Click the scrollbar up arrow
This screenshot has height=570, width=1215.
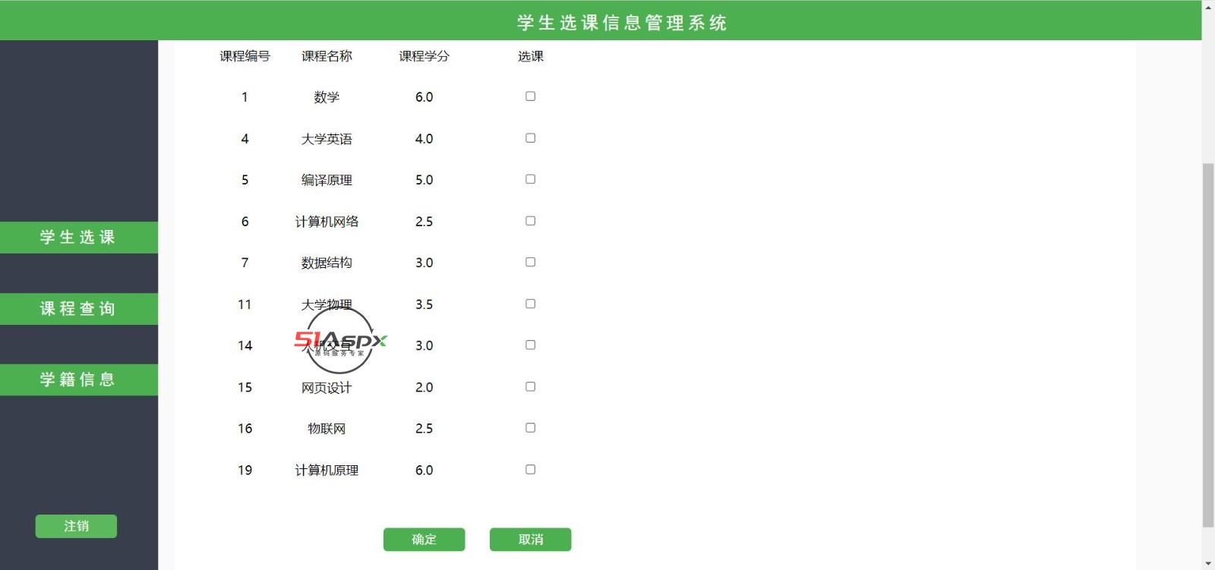[x=1208, y=6]
